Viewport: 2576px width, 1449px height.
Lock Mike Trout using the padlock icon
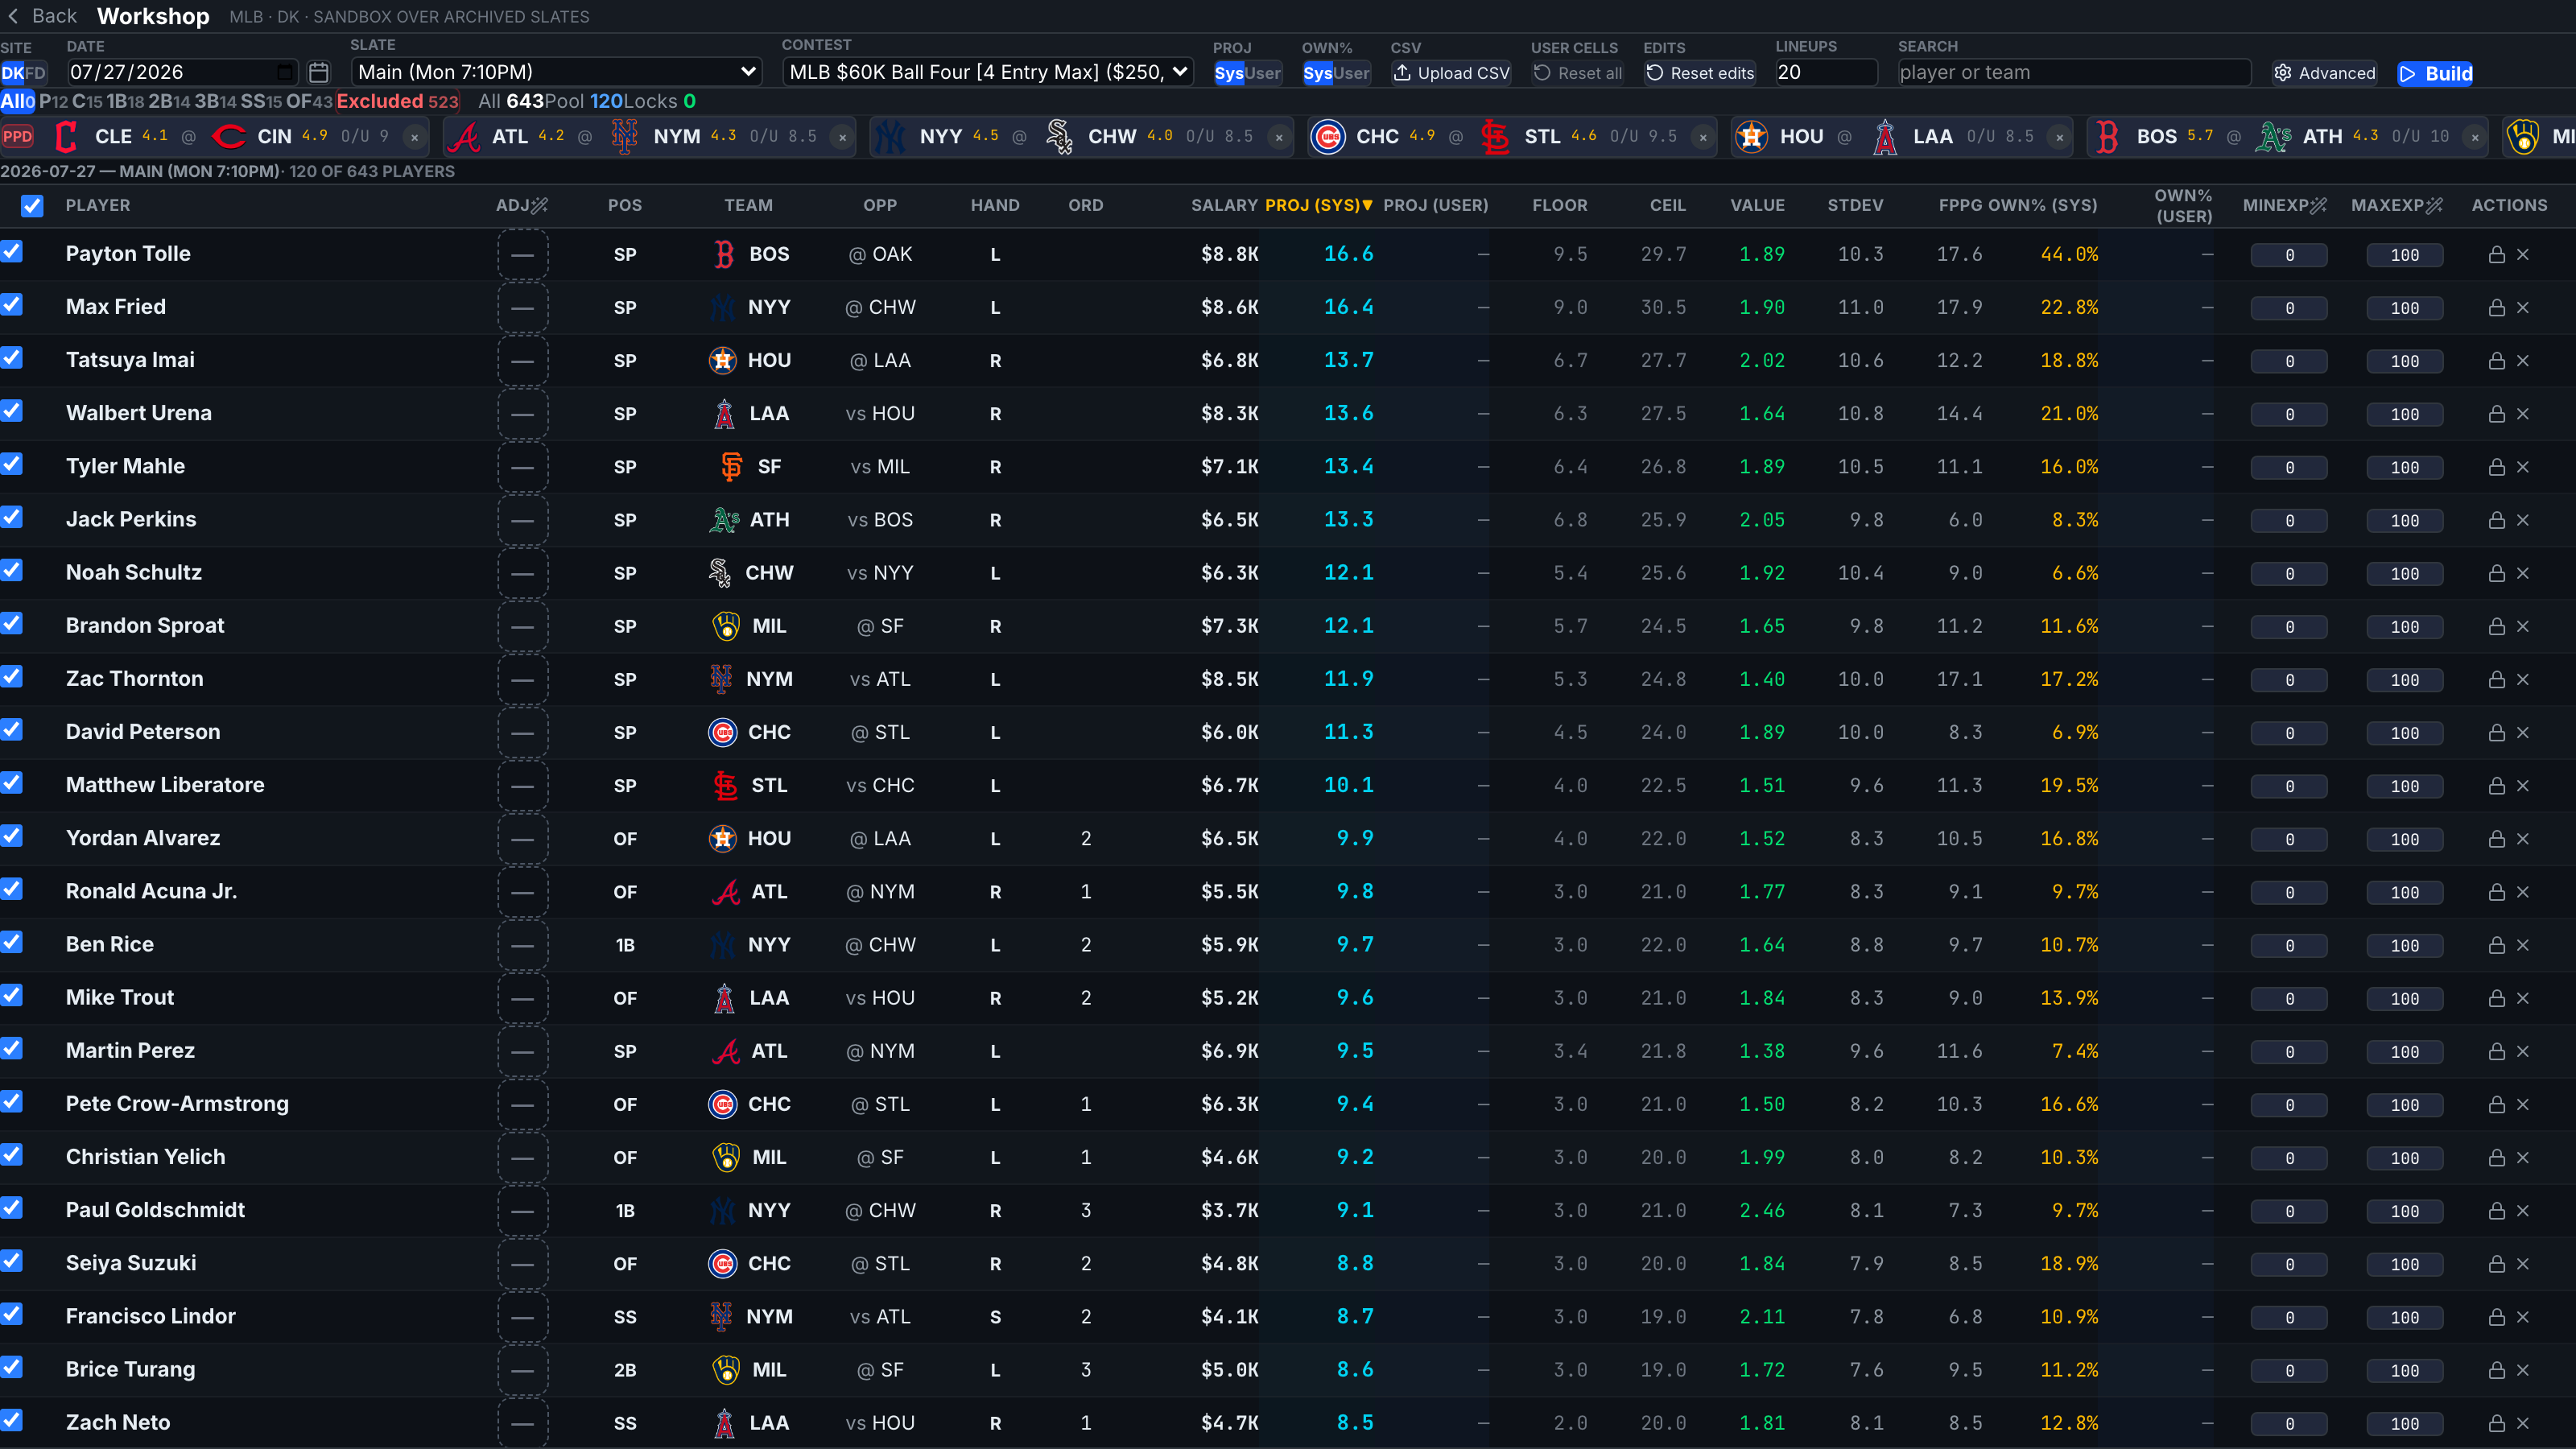(x=2497, y=998)
